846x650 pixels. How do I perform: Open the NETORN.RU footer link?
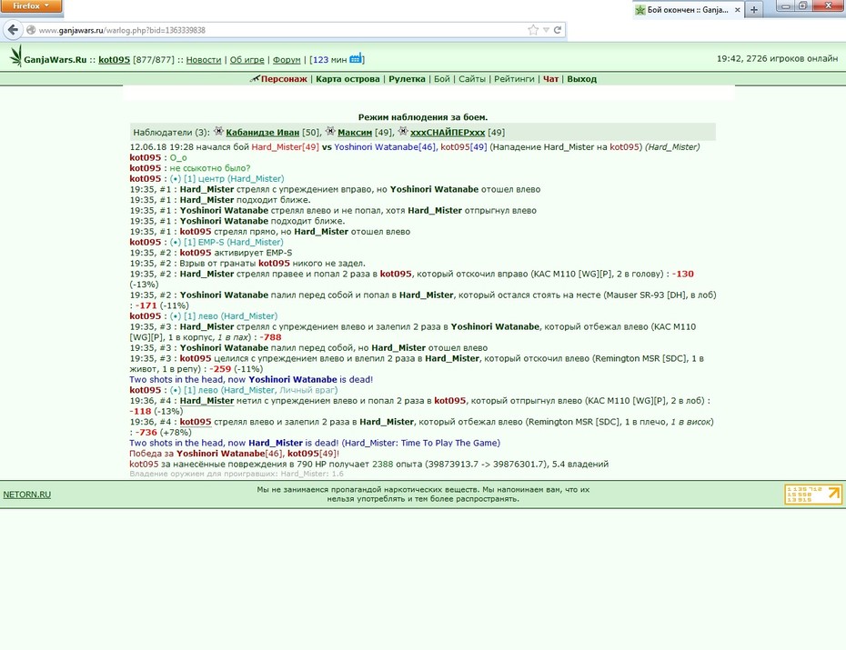point(27,495)
